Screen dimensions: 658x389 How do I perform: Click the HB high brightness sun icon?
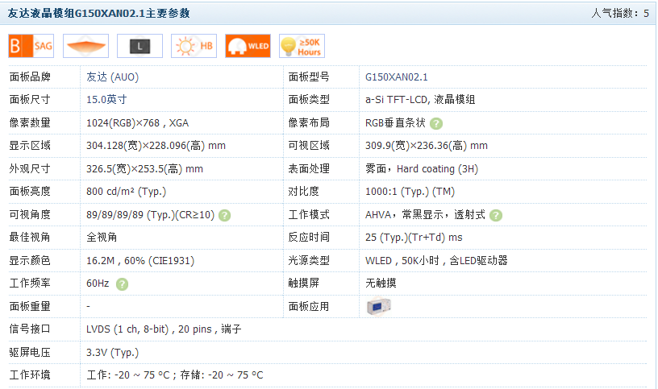194,47
